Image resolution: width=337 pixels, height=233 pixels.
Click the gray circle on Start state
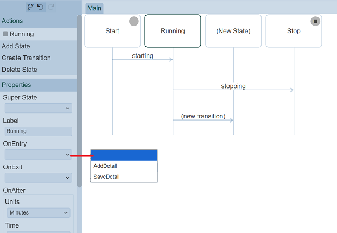coord(133,21)
